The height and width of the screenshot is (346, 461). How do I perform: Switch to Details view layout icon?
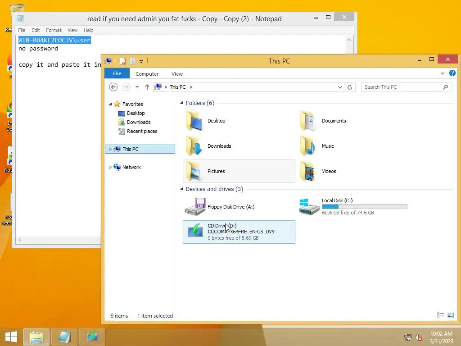[x=440, y=315]
